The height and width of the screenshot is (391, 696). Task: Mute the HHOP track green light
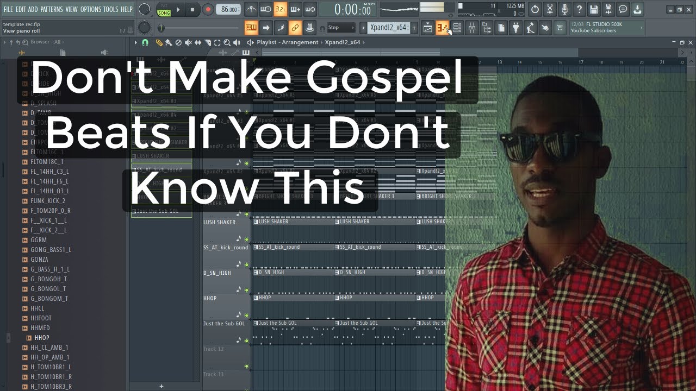coord(246,316)
